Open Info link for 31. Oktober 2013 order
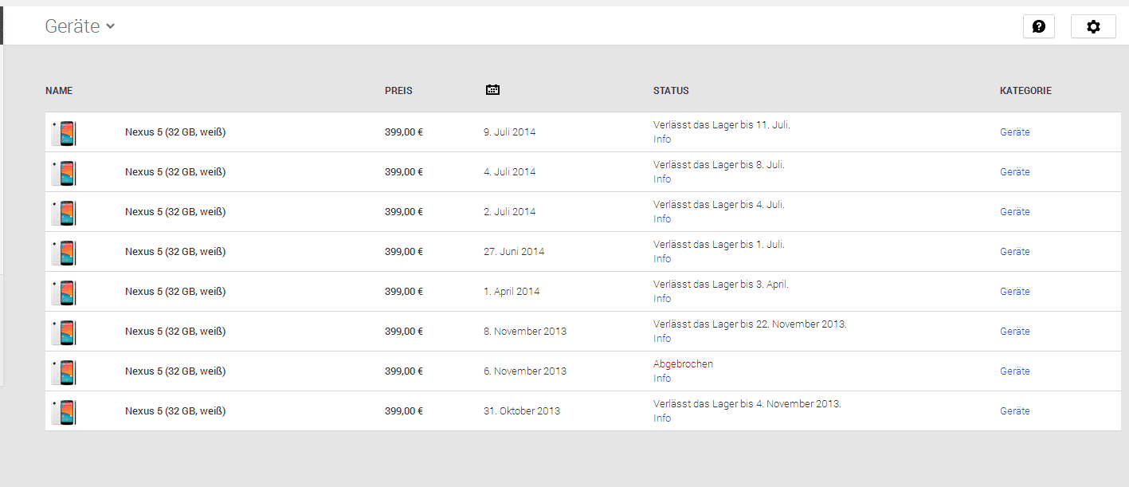 pos(662,418)
